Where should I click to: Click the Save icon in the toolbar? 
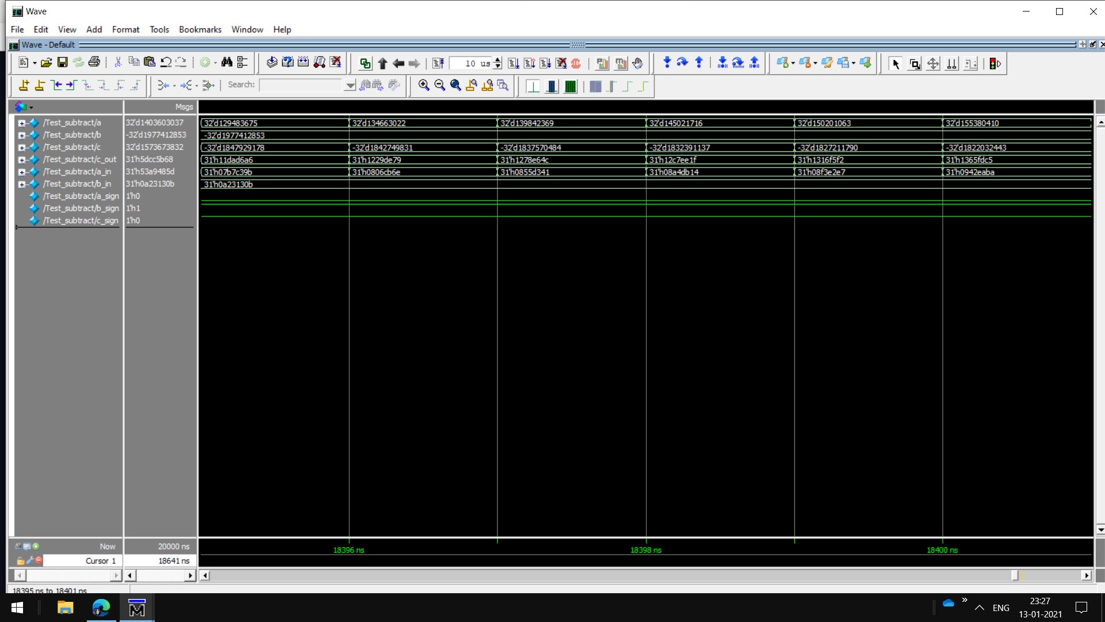point(62,63)
